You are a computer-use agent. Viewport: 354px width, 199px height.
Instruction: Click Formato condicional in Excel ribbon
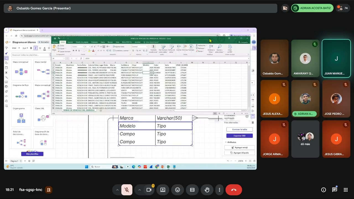point(153,49)
